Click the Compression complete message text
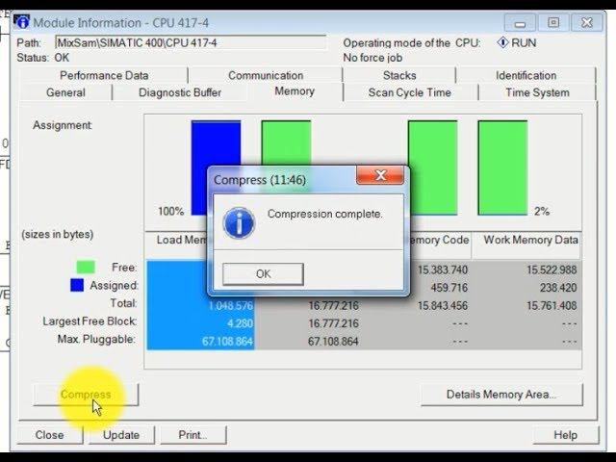The width and height of the screenshot is (616, 462). point(324,214)
